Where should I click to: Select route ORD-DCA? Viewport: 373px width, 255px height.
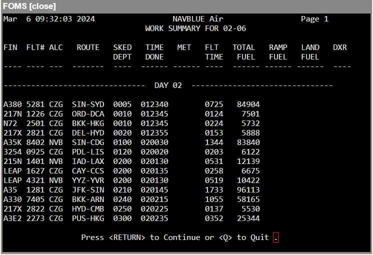[88, 114]
